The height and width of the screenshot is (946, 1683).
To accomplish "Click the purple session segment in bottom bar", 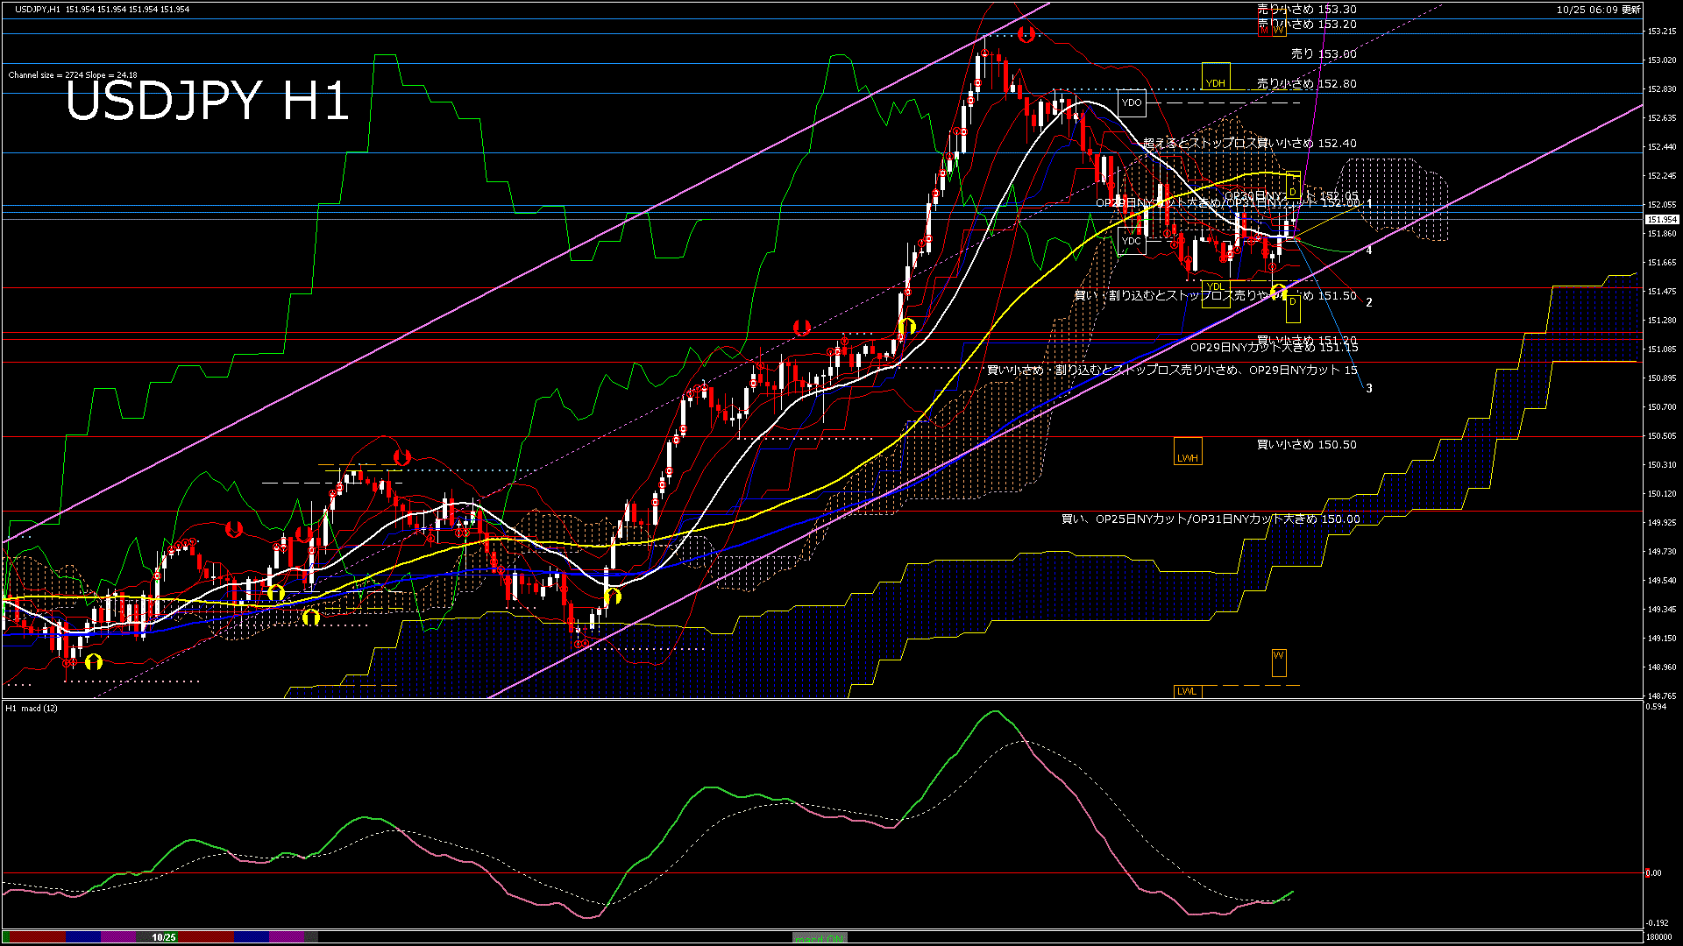I will click(118, 937).
